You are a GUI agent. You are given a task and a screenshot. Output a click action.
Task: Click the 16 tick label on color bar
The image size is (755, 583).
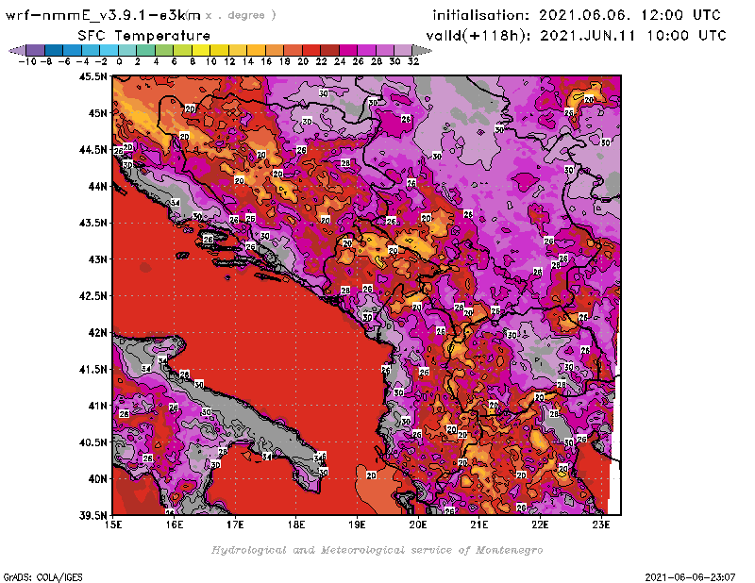click(x=266, y=61)
